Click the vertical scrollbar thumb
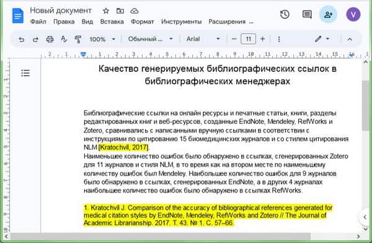The height and width of the screenshot is (243, 372). [x=365, y=105]
